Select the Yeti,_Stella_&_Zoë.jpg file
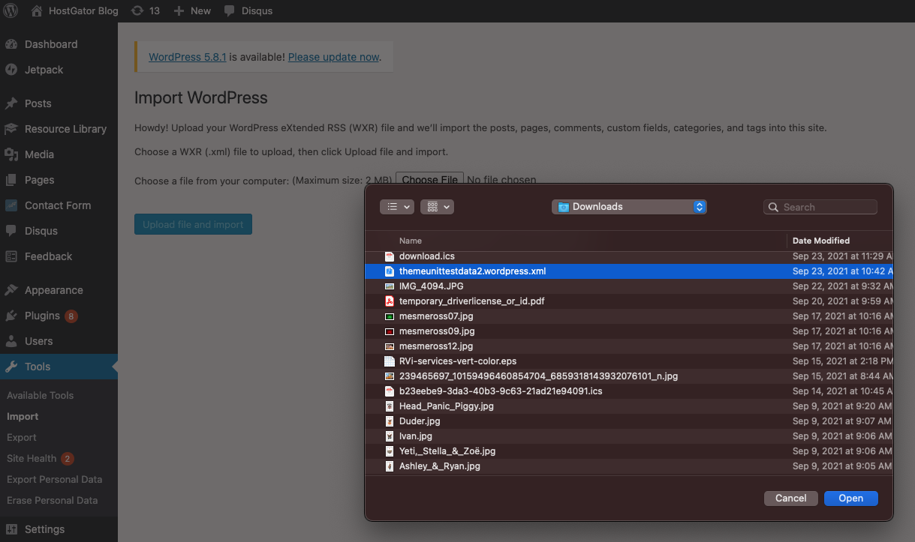915x542 pixels. tap(628, 451)
